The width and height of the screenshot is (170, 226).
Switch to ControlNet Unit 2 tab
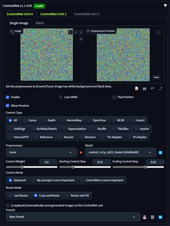[x=86, y=14]
